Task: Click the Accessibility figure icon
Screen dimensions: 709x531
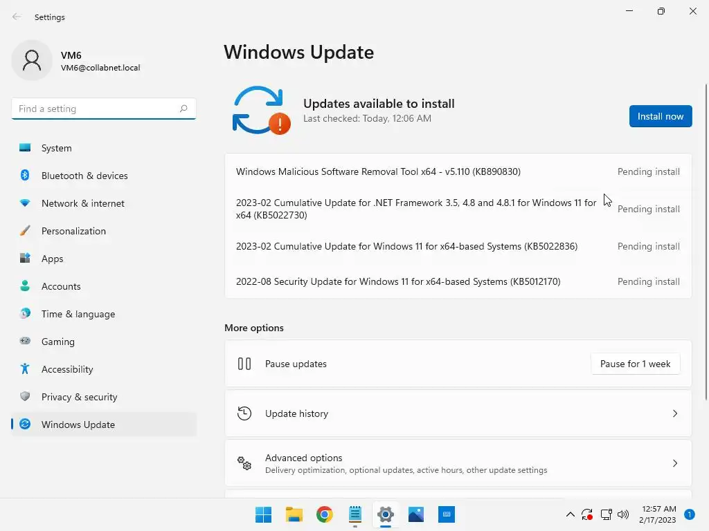Action: [x=25, y=369]
